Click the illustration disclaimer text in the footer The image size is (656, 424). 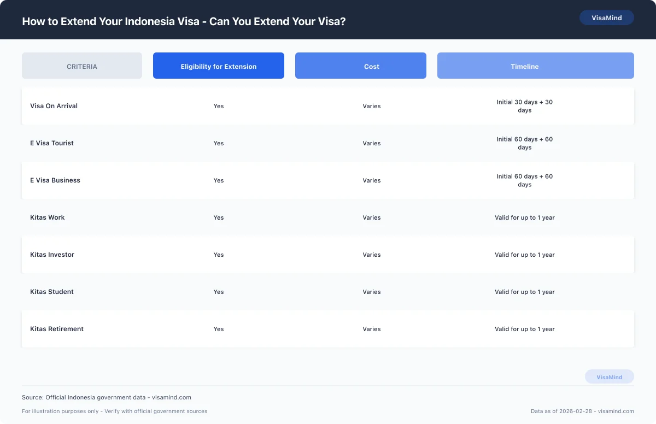coord(114,411)
